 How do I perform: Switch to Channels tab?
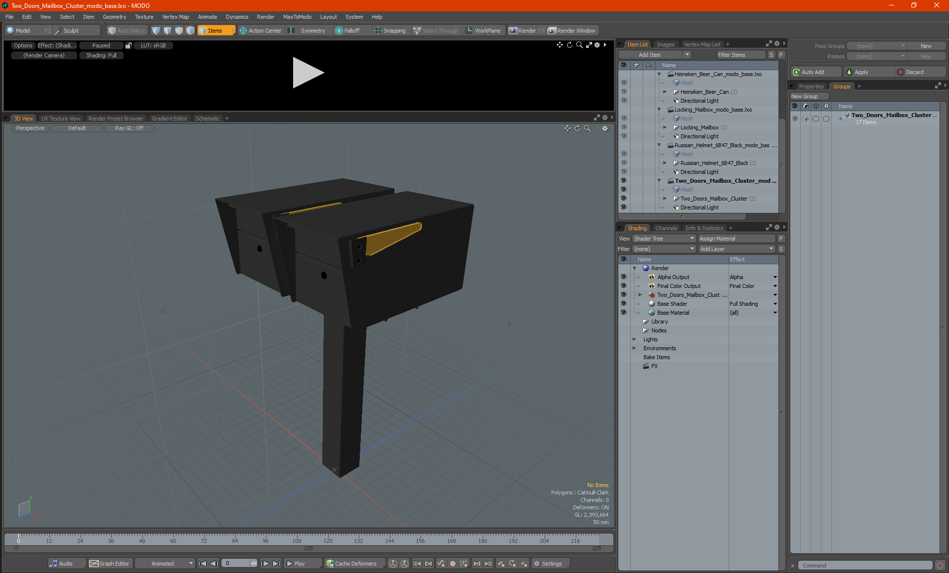click(666, 228)
